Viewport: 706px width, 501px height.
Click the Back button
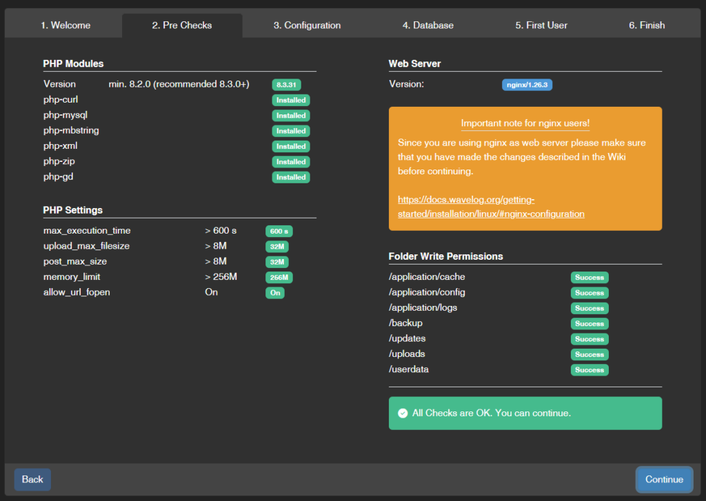click(x=32, y=480)
